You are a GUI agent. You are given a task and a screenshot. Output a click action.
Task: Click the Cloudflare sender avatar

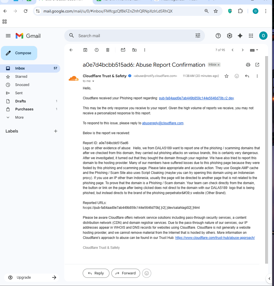(74, 78)
